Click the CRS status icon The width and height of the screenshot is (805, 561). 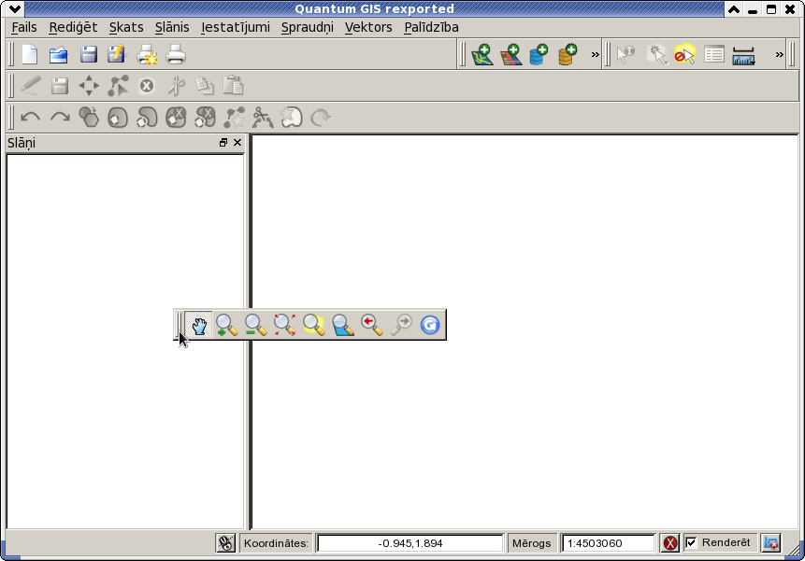pyautogui.click(x=771, y=543)
